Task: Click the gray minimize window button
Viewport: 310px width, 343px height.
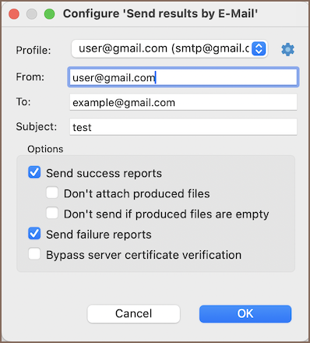Action: pos(32,14)
